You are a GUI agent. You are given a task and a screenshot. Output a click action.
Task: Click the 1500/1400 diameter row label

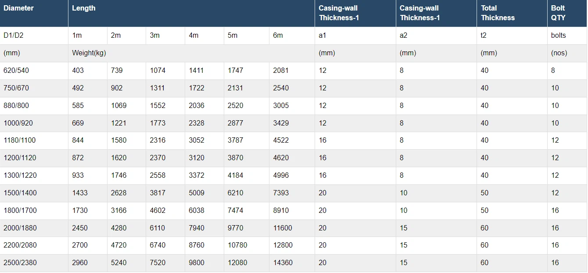tap(20, 193)
